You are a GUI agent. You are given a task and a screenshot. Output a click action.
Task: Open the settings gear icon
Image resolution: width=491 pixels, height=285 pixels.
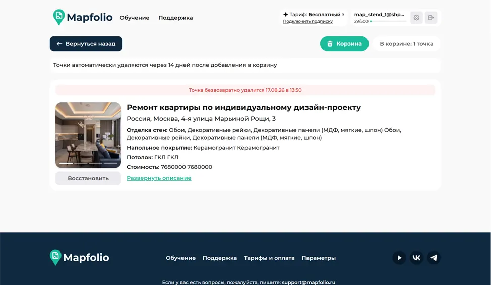tap(416, 18)
